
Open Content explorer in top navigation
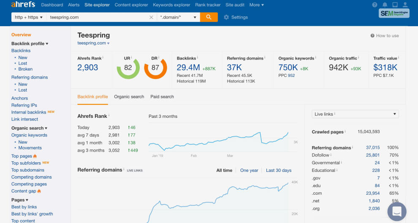[x=131, y=5]
